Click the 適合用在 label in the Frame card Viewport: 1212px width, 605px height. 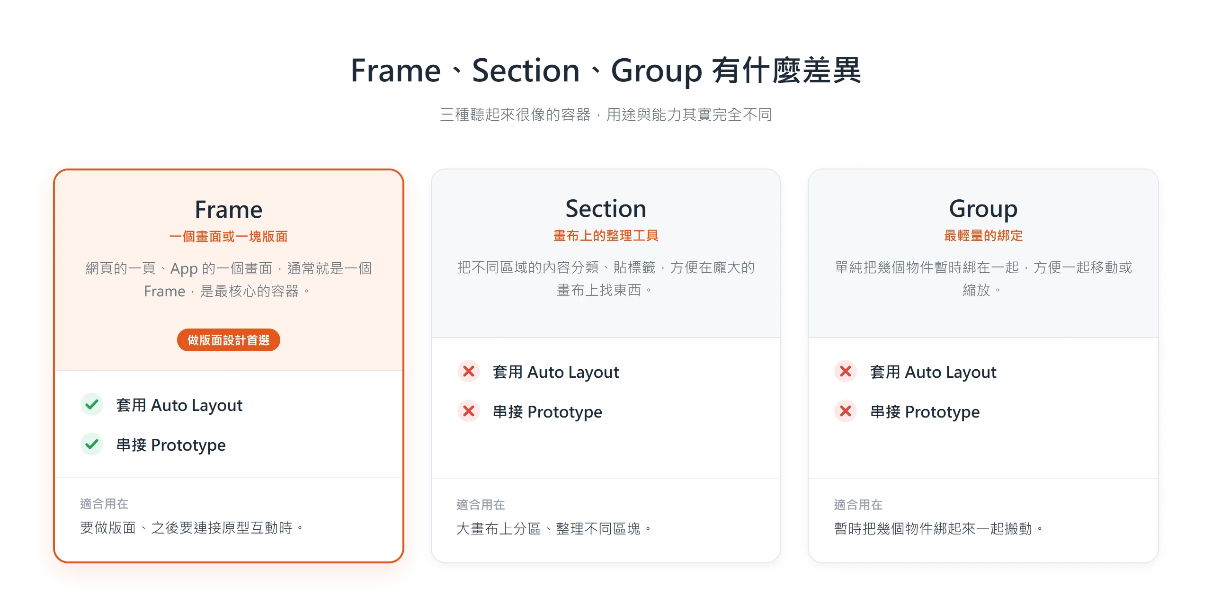click(104, 504)
